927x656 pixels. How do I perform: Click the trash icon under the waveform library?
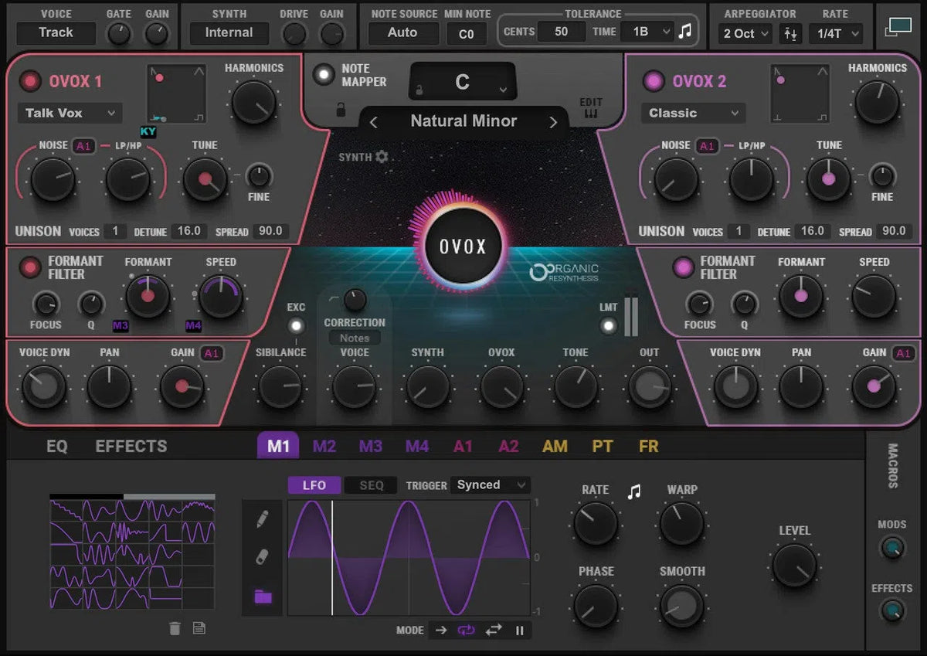(x=175, y=628)
